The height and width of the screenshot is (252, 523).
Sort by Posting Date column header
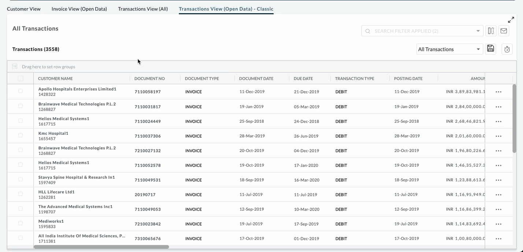pyautogui.click(x=408, y=78)
